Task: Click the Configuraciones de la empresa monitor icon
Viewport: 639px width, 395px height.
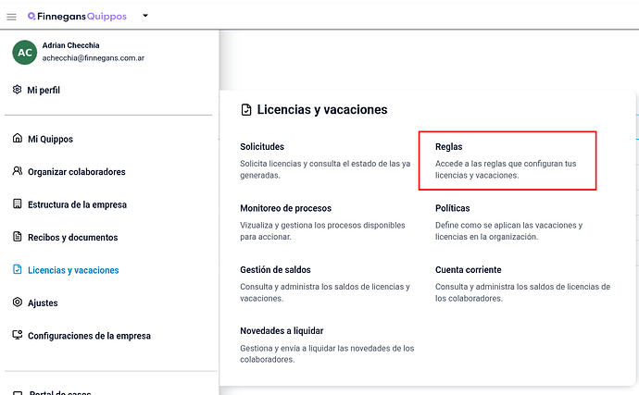Action: click(17, 335)
